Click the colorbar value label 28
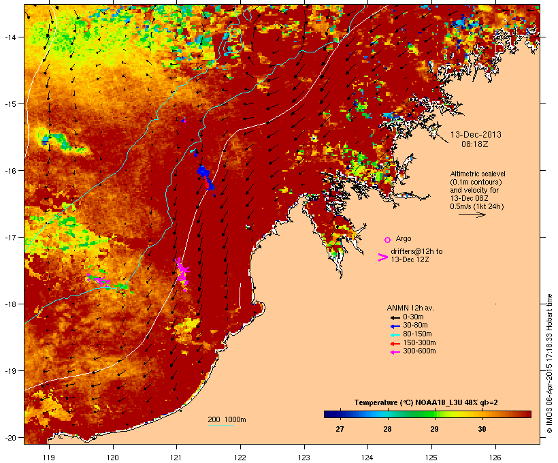The height and width of the screenshot is (463, 558). [388, 429]
